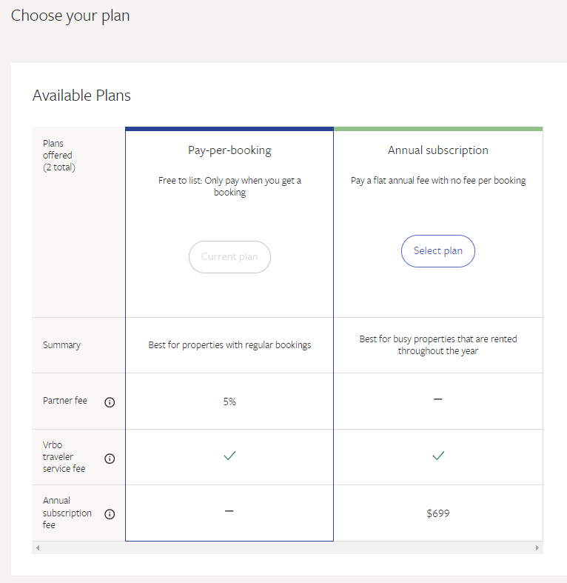Click 'Plans offered (2 total)' label
Viewport: 567px width, 583px height.
tap(59, 156)
